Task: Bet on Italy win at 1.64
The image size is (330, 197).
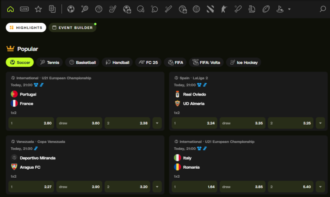Action: tap(195, 187)
